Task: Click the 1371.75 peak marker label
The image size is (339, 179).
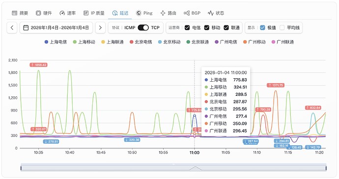Action: point(276,85)
